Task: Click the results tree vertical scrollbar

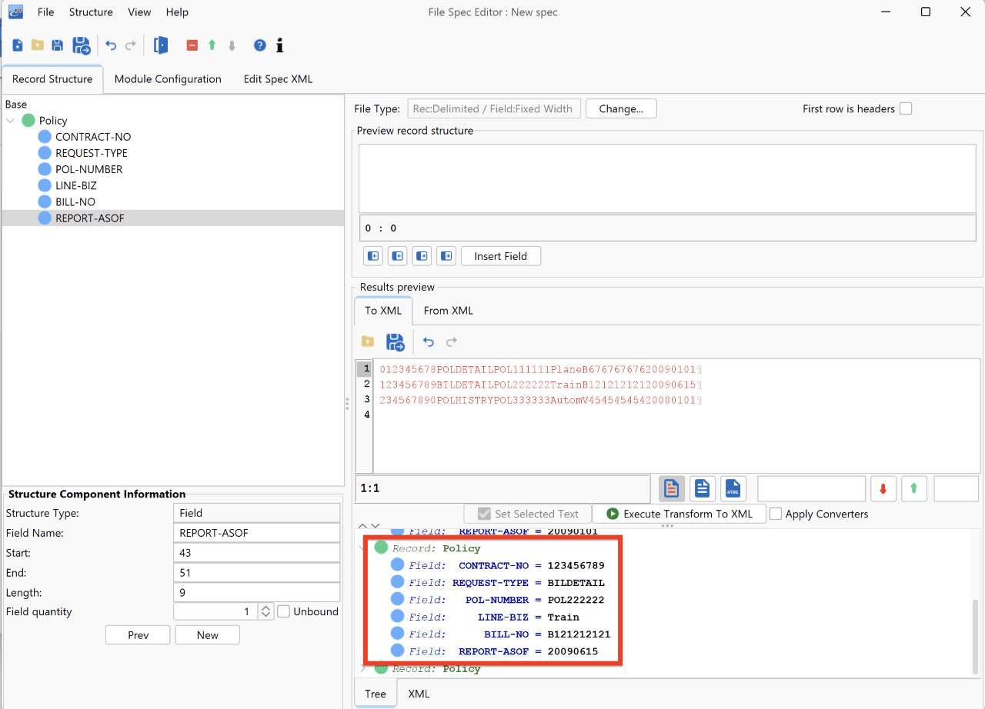Action: coord(977,635)
